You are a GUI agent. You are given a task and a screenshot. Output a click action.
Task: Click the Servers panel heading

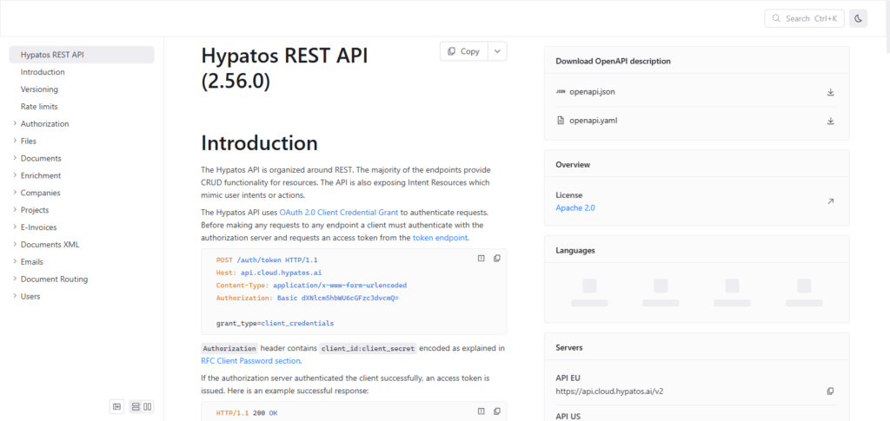[569, 347]
